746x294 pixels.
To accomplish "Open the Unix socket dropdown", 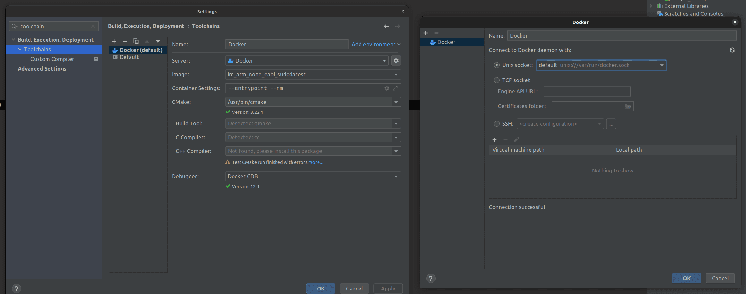I will tap(661, 65).
